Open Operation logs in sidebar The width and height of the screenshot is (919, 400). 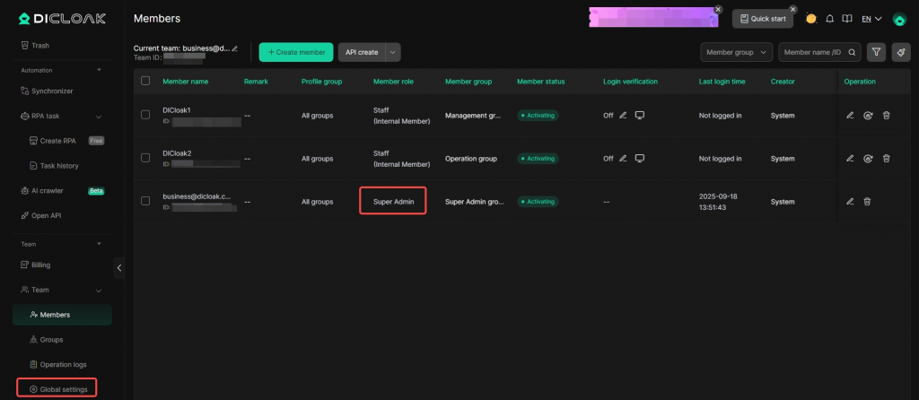(x=63, y=365)
